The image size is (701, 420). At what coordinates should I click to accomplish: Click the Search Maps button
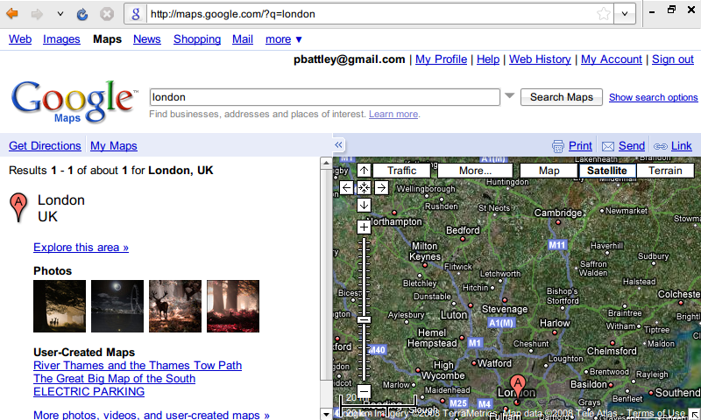[x=561, y=97]
